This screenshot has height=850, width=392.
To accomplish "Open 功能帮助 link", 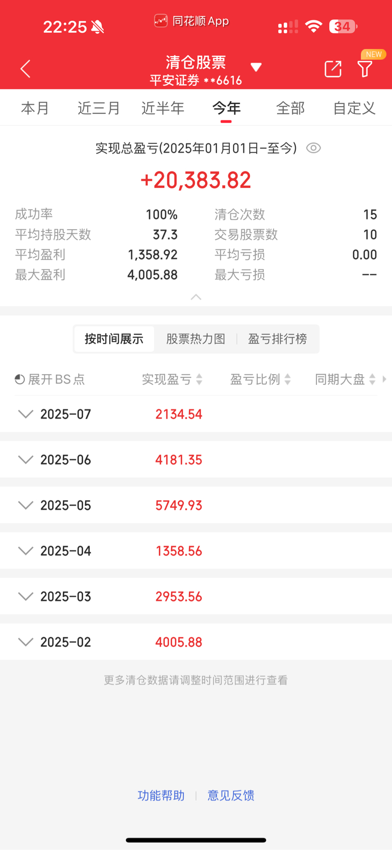I will point(161,795).
